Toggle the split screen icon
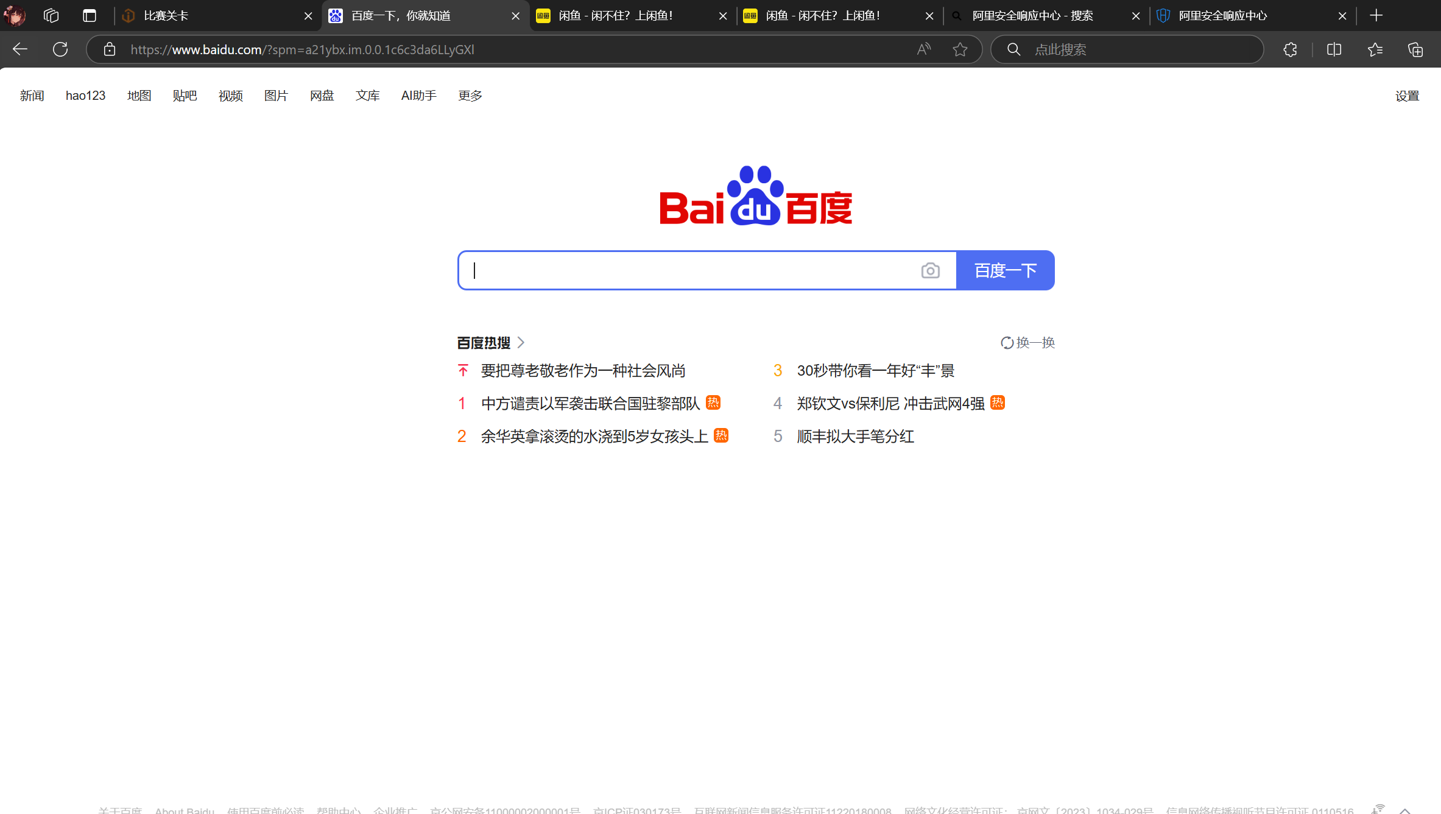Viewport: 1441px width, 814px height. click(x=1334, y=49)
